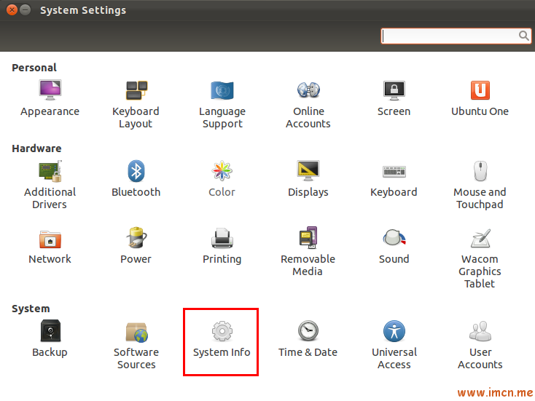Open the Power battery icon
Viewport: 535px width, 401px height.
pyautogui.click(x=136, y=238)
